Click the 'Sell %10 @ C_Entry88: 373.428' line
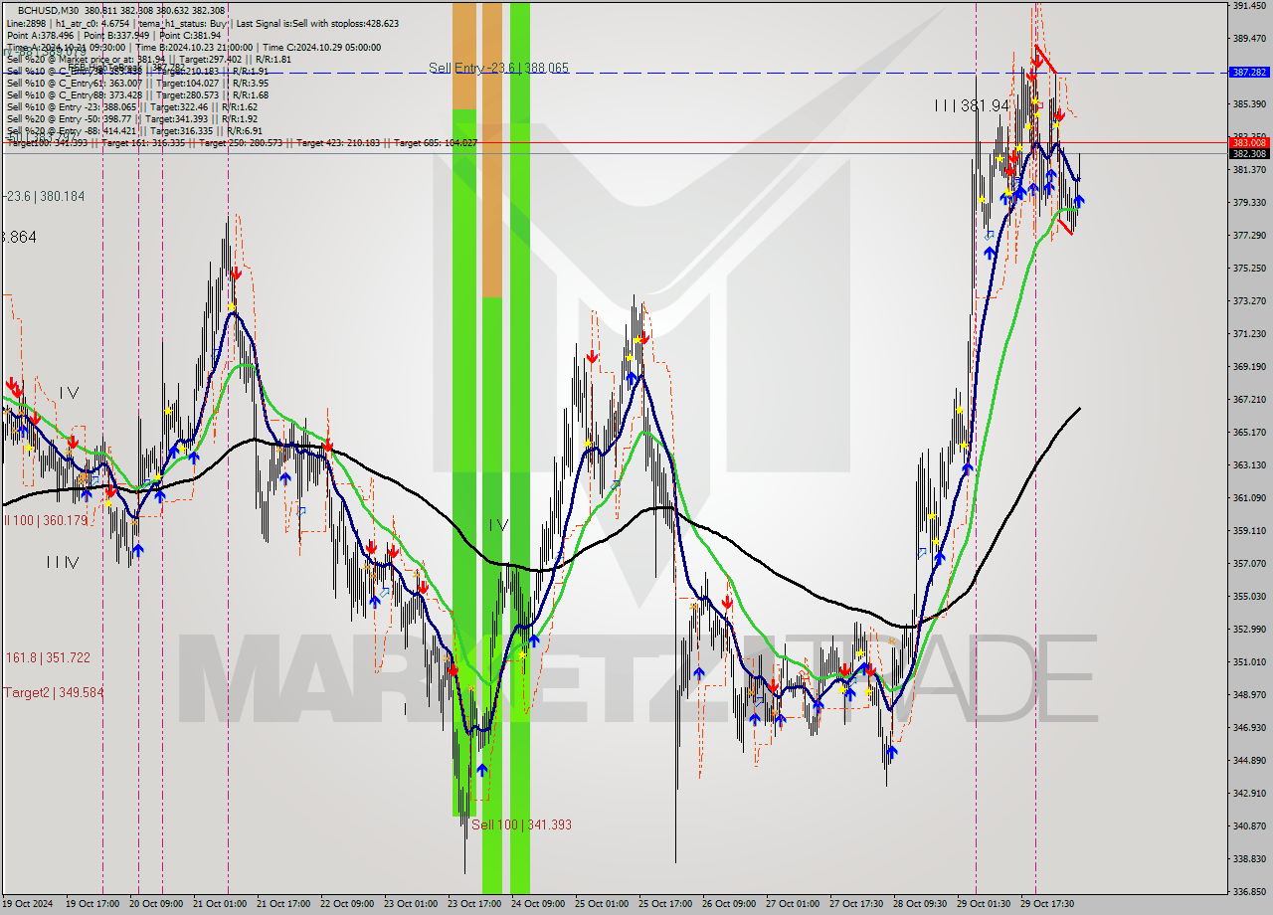 [137, 94]
